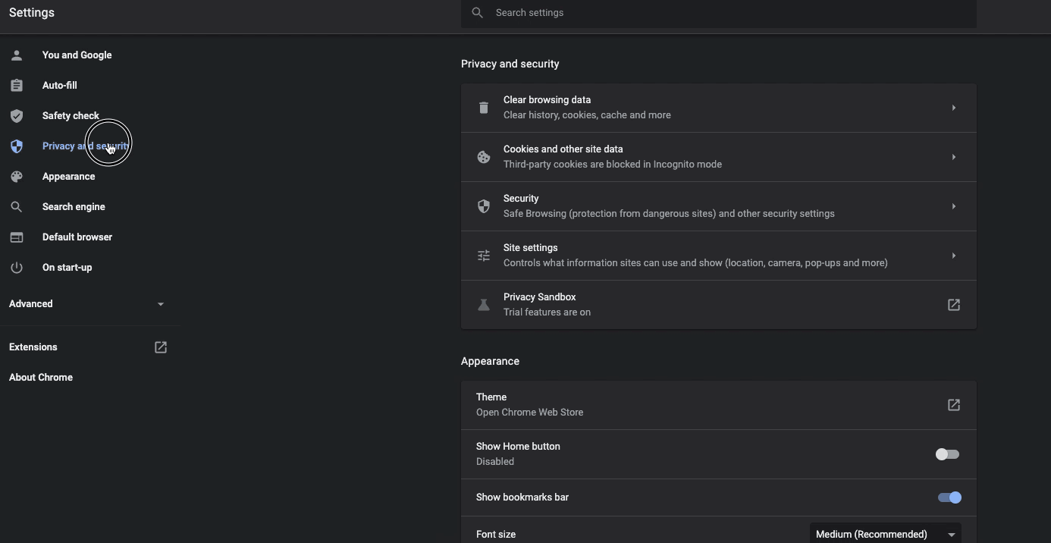Open Default browser settings
1051x543 pixels.
pos(77,237)
